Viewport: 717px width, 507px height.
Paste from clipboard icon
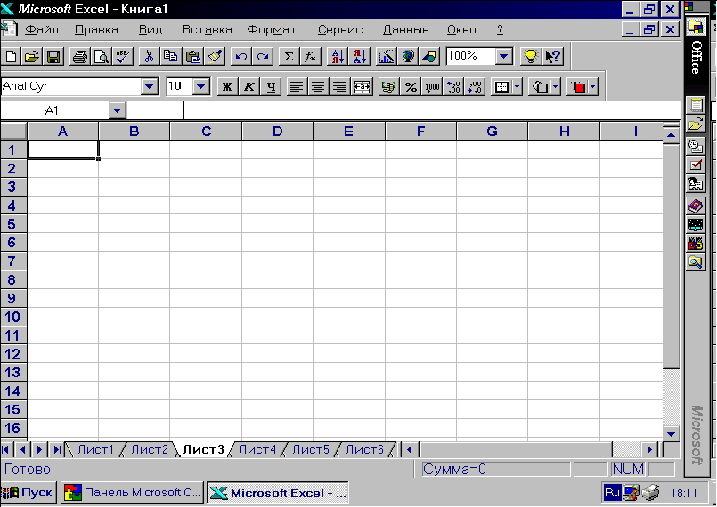click(193, 57)
